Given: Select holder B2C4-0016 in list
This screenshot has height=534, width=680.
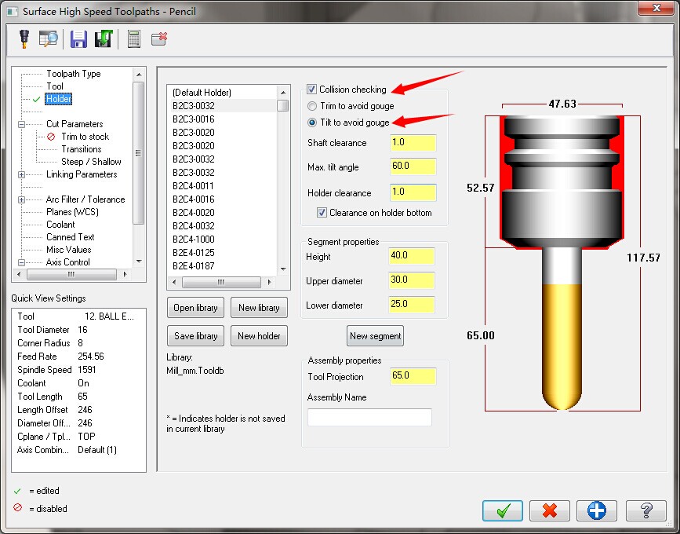Looking at the screenshot, I should [194, 199].
